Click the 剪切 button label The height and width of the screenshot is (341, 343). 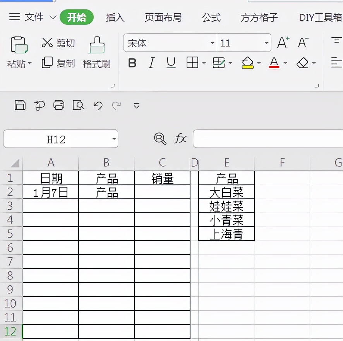tap(66, 43)
